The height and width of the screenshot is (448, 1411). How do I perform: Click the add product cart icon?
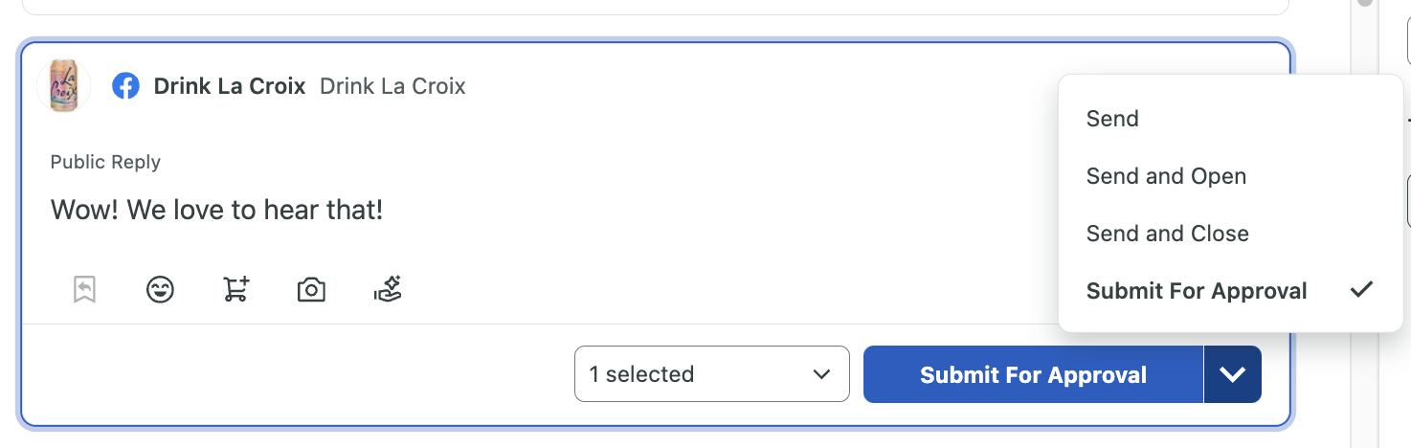[x=236, y=289]
